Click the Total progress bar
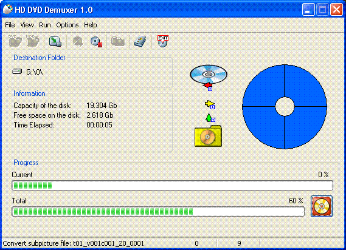Viewport: 346px width, 250px height. pyautogui.click(x=158, y=212)
